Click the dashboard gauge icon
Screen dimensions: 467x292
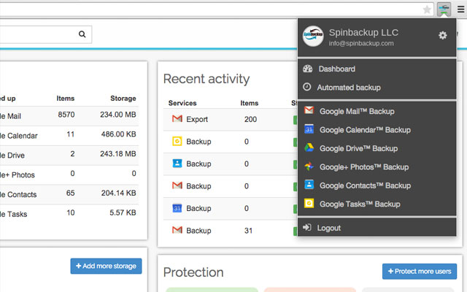pos(308,69)
